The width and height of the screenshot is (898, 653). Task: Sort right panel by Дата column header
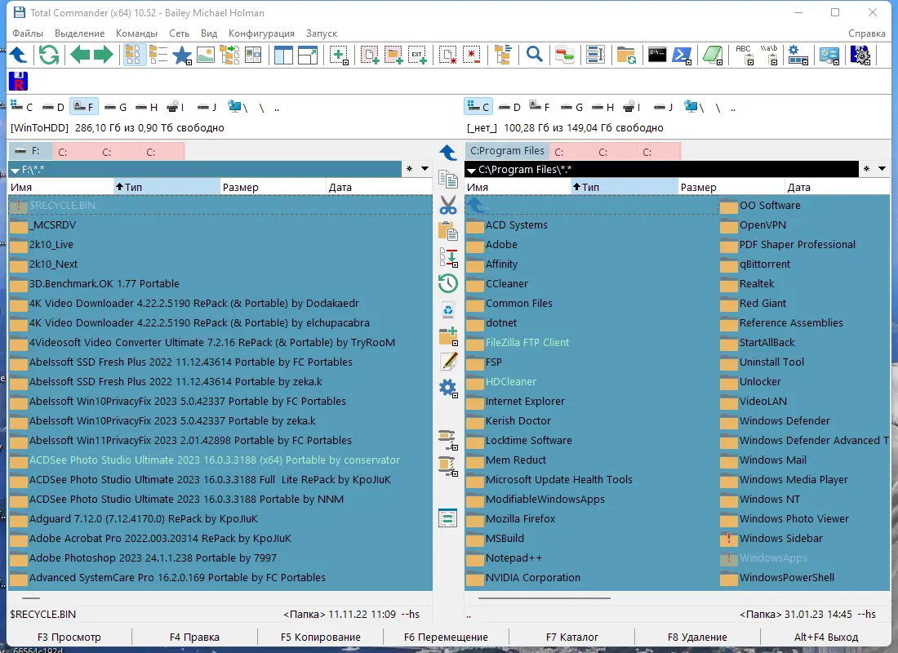click(837, 187)
